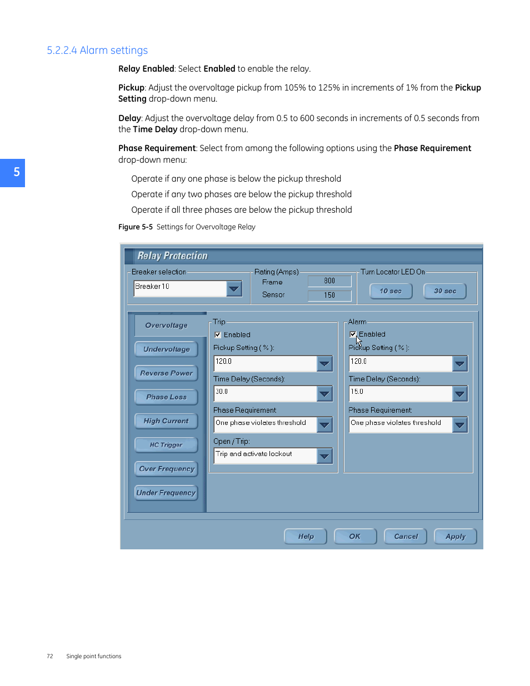Switch to the Undervoltage tab

(167, 349)
